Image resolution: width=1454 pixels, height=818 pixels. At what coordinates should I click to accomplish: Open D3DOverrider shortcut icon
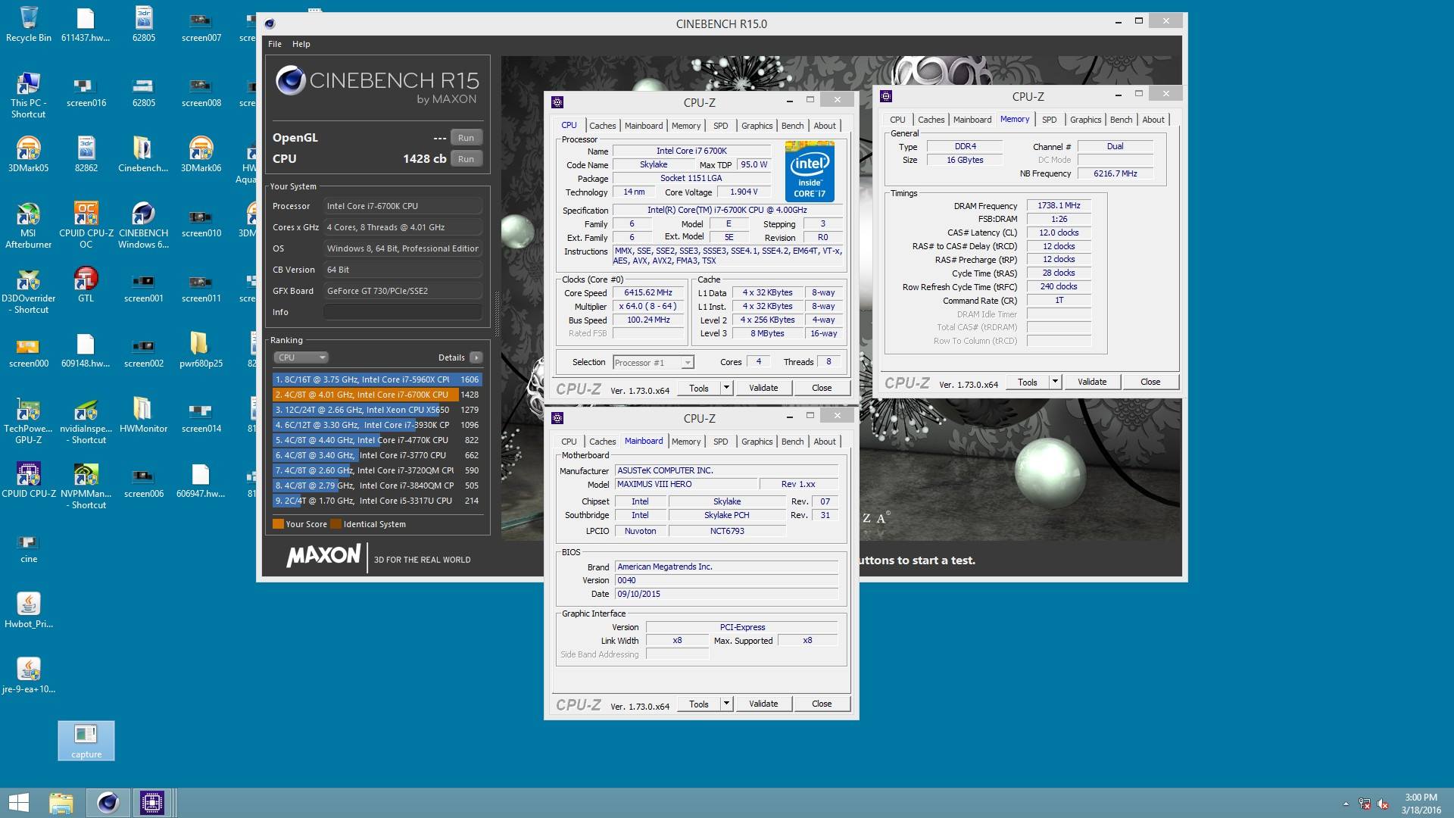click(29, 290)
